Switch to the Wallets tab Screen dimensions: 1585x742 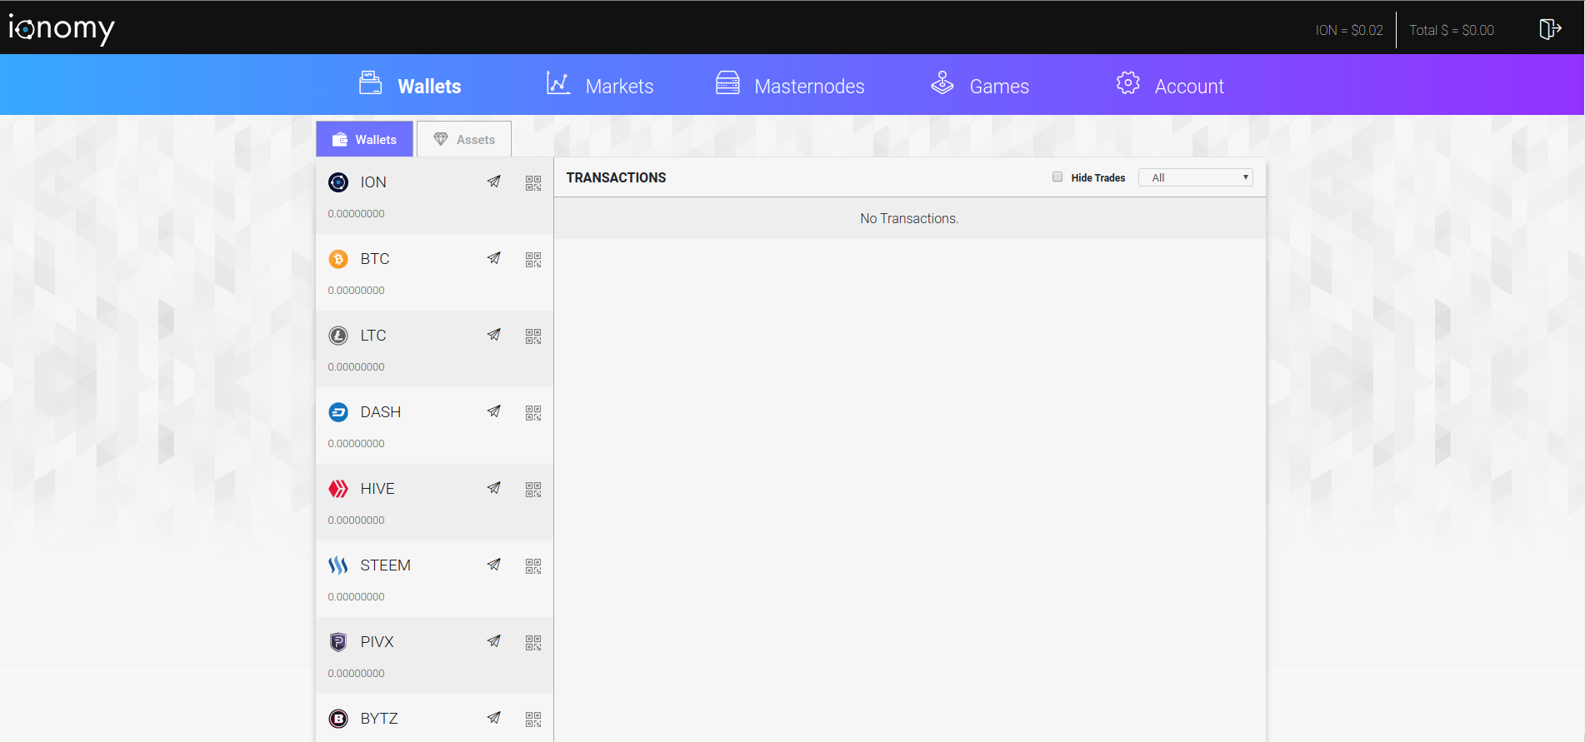(364, 139)
